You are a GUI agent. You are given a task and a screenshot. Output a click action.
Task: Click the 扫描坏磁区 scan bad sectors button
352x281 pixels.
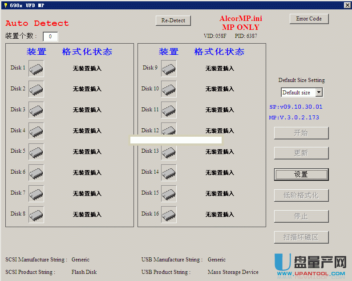click(301, 237)
